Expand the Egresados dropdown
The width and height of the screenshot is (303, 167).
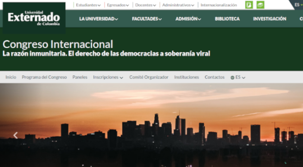click(118, 5)
